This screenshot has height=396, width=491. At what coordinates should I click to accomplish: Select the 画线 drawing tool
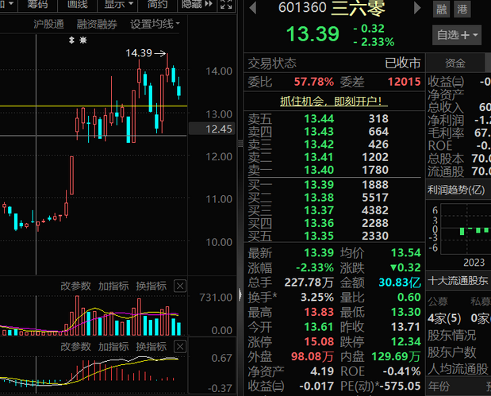(78, 5)
